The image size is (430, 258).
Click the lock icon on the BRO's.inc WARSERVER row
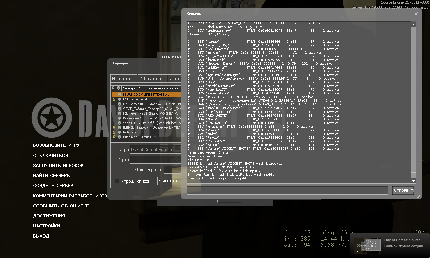tap(114, 137)
